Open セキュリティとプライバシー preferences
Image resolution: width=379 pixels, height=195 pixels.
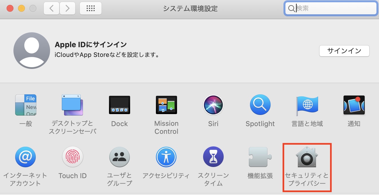307,157
